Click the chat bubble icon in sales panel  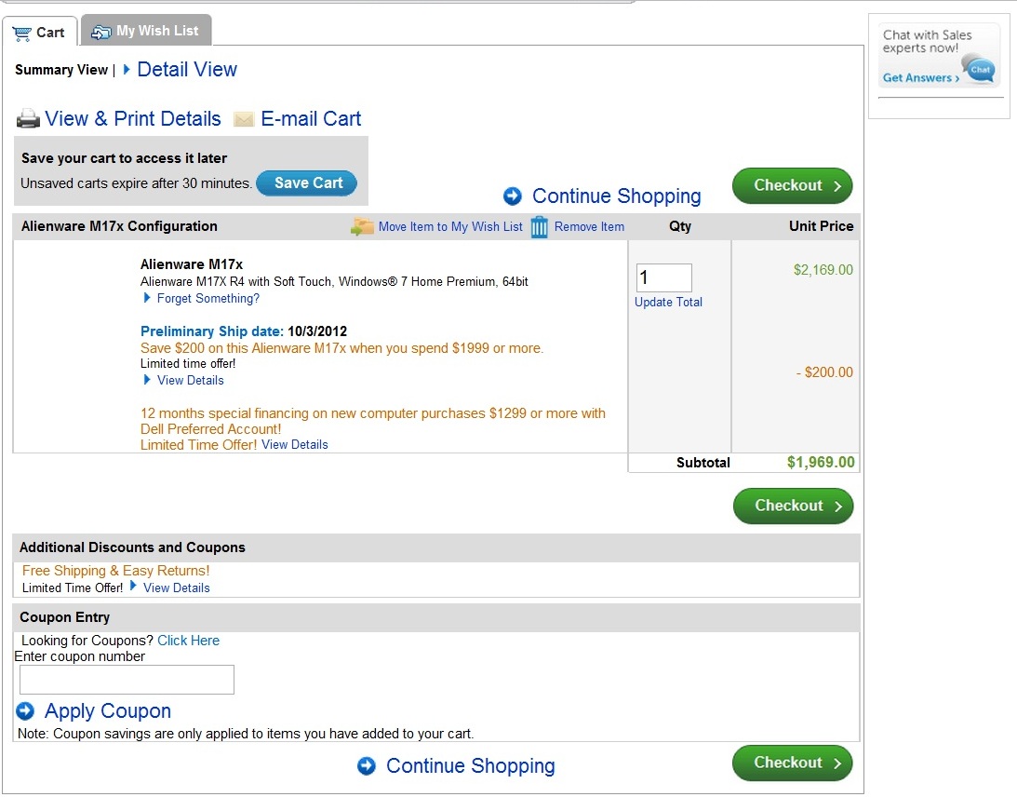980,69
